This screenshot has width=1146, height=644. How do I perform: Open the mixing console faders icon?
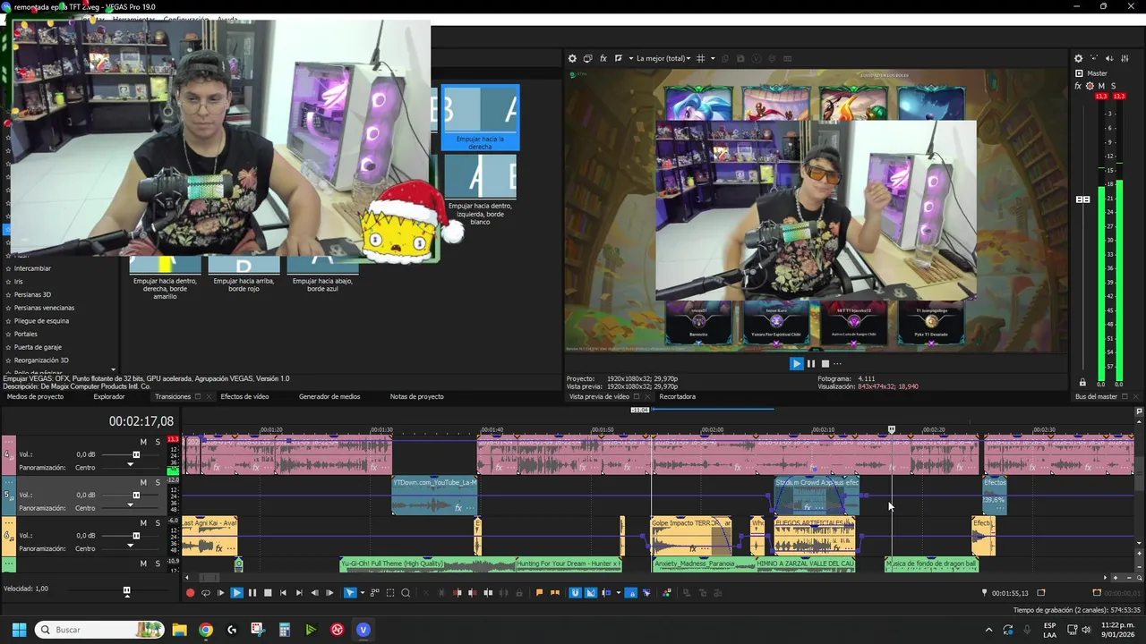click(1125, 58)
